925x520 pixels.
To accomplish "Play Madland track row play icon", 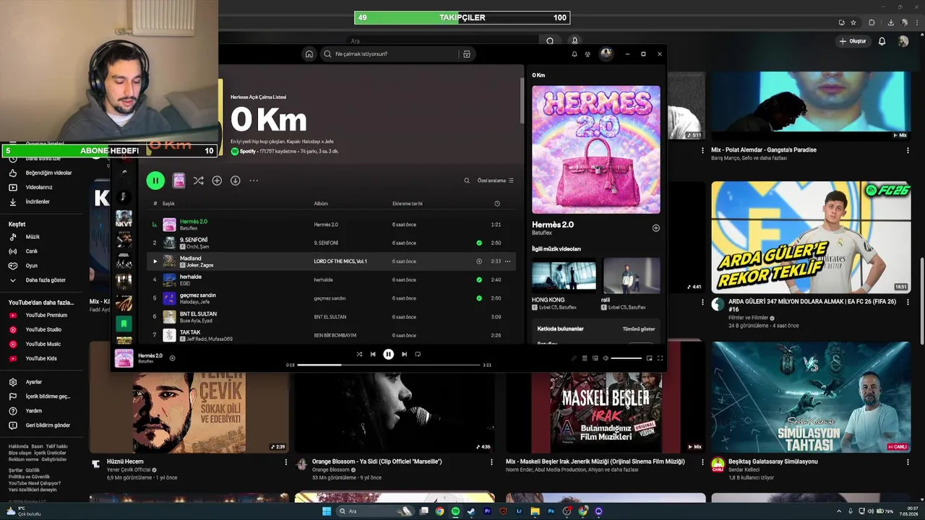I will click(155, 261).
